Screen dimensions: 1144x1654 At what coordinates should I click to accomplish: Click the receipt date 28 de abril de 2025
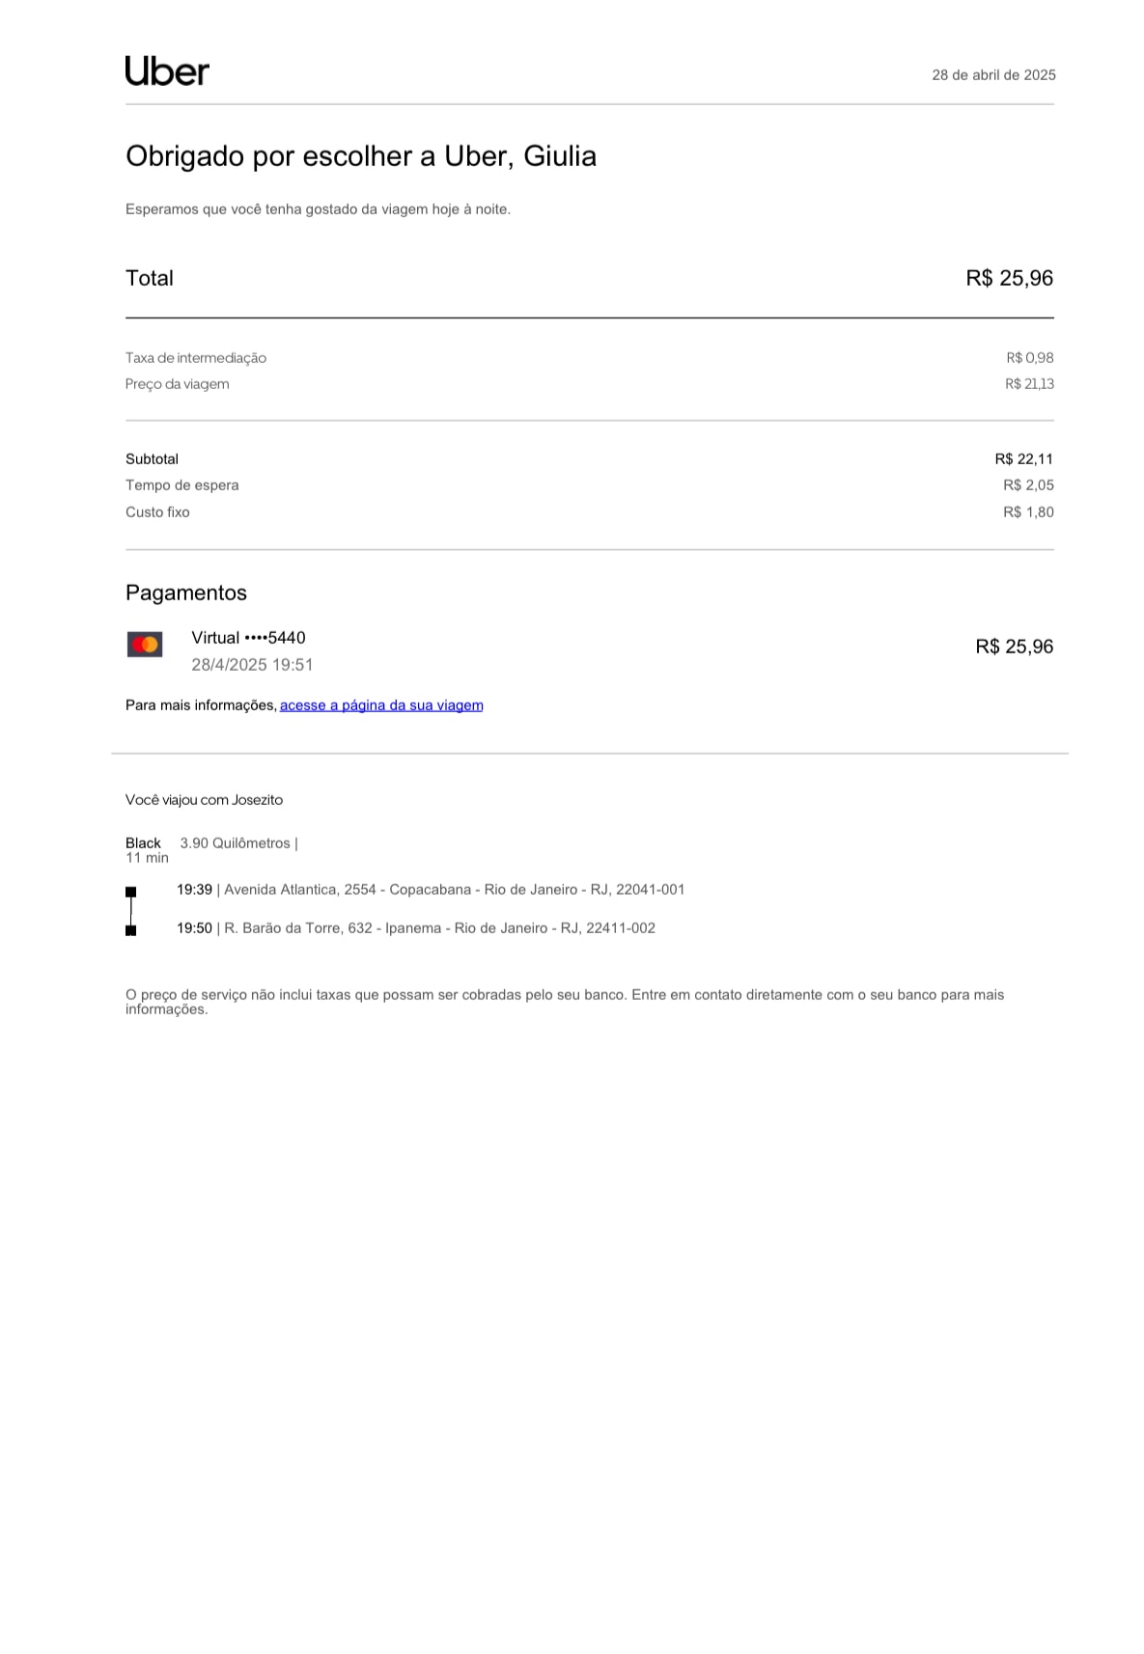point(993,75)
